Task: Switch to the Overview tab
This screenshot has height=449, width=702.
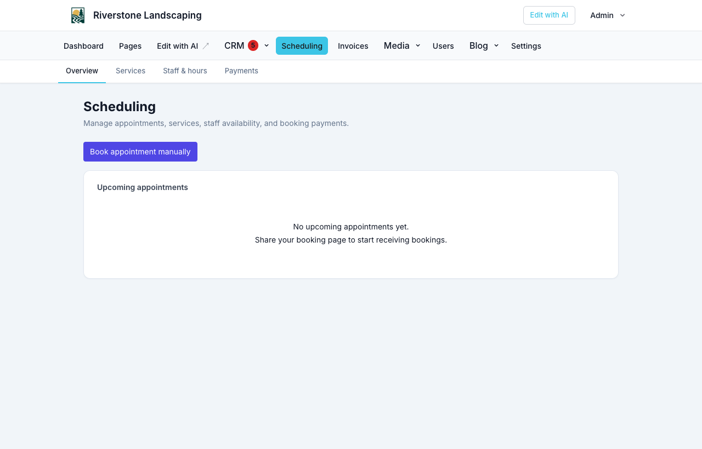Action: click(82, 71)
